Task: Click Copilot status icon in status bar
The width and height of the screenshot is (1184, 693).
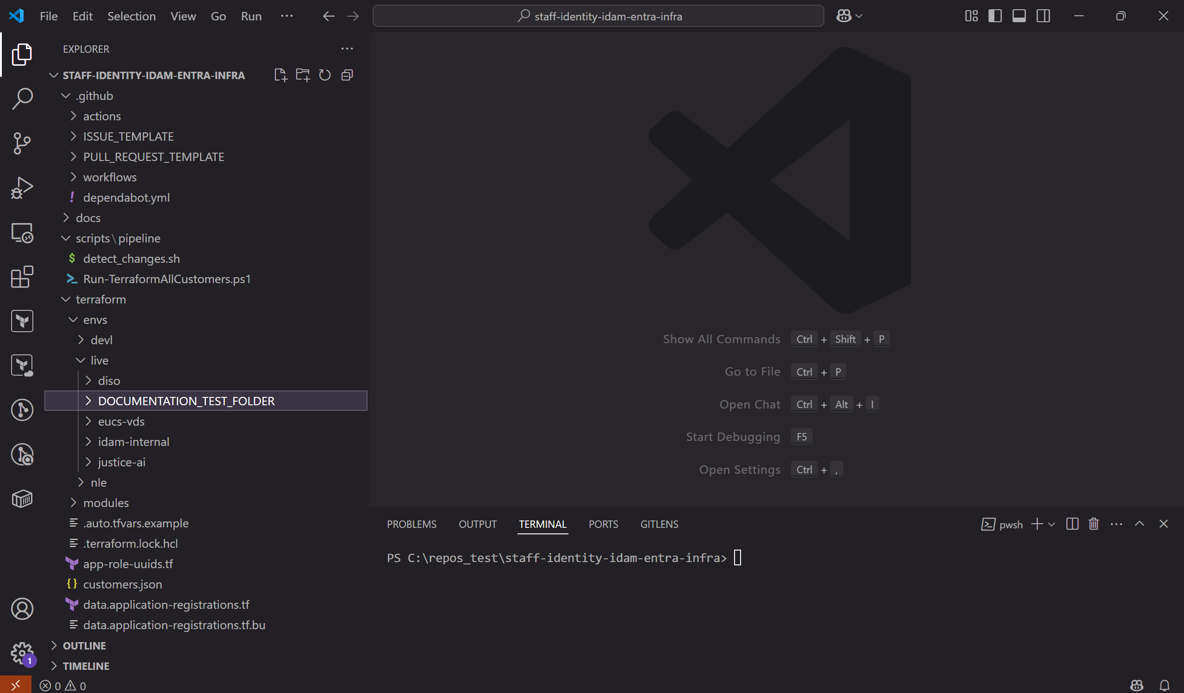Action: (1136, 686)
